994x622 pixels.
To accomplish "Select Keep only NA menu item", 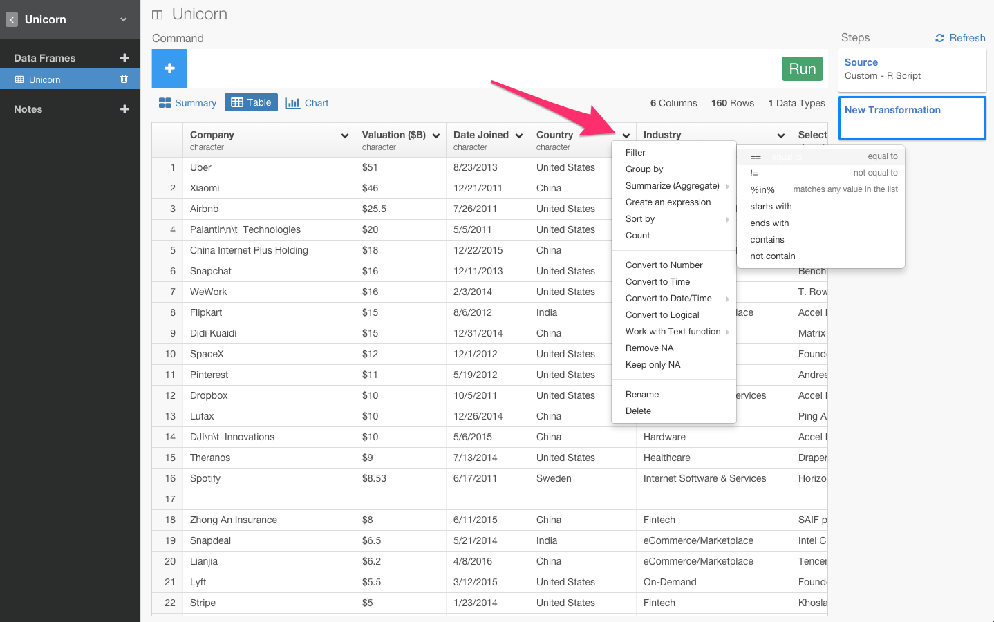I will click(674, 365).
